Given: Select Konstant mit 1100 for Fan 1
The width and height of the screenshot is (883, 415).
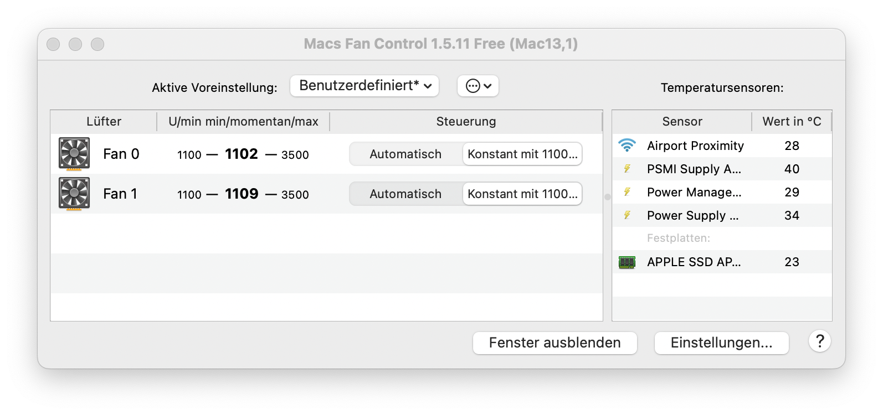Looking at the screenshot, I should click(x=522, y=194).
